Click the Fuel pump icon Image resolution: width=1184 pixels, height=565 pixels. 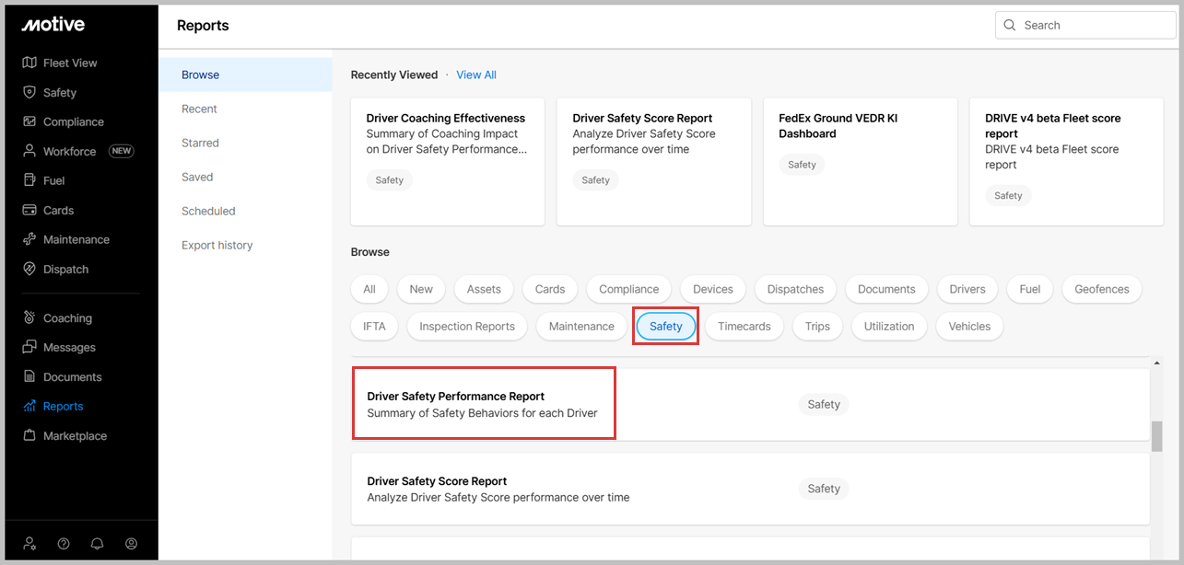[x=29, y=180]
